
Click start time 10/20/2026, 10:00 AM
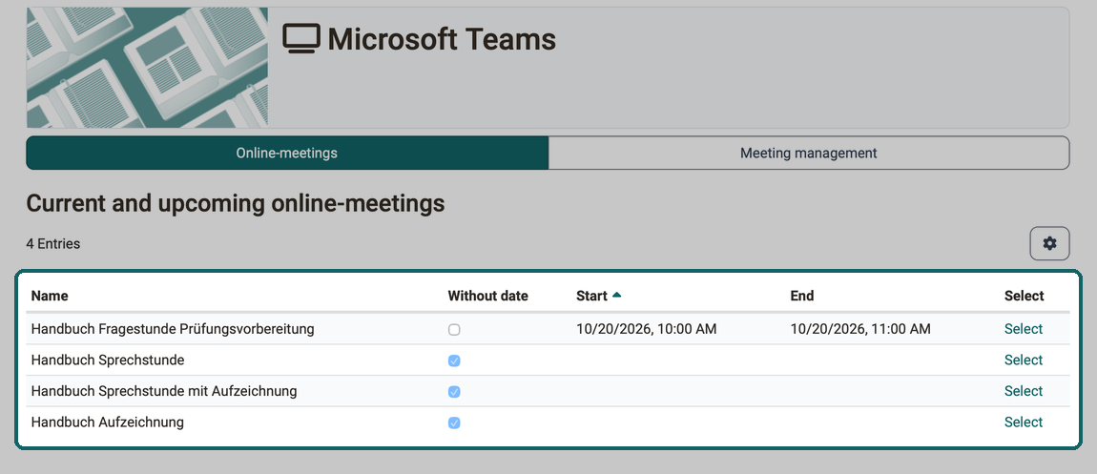[x=647, y=329]
